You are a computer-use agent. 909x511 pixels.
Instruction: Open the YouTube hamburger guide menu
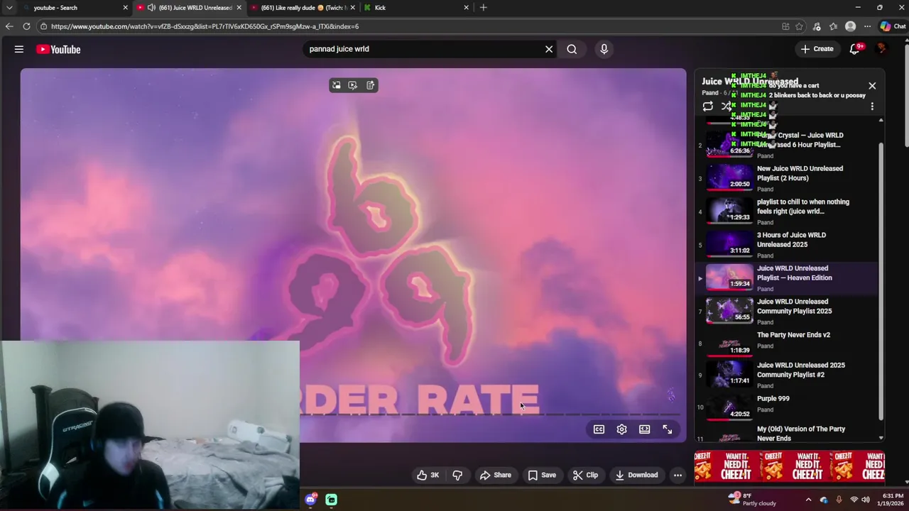click(x=19, y=49)
